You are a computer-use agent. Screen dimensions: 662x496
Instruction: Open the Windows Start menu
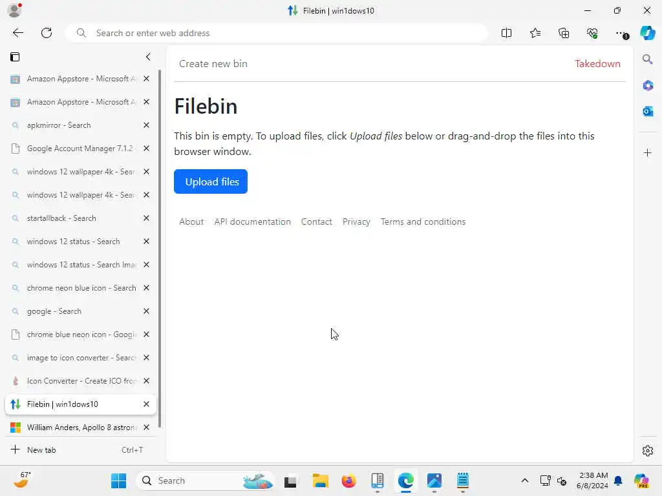[x=119, y=480]
